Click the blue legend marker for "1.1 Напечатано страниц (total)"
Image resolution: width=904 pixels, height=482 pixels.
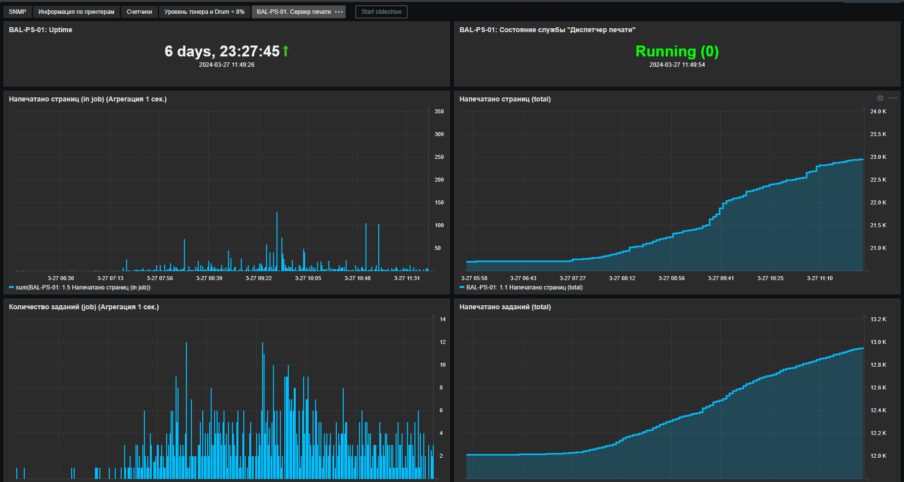[462, 288]
